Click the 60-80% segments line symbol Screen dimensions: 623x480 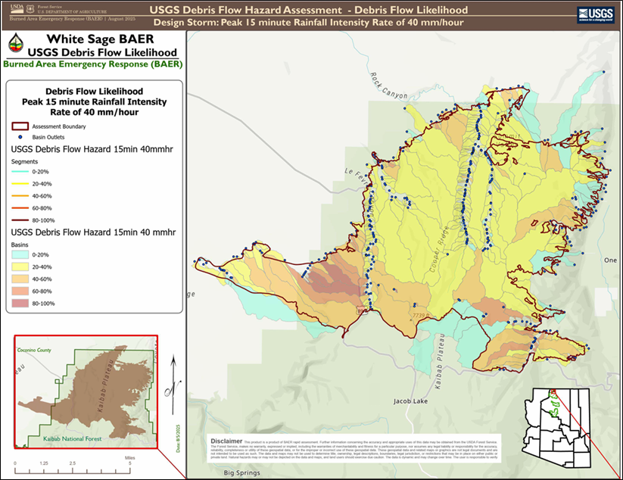(20, 207)
